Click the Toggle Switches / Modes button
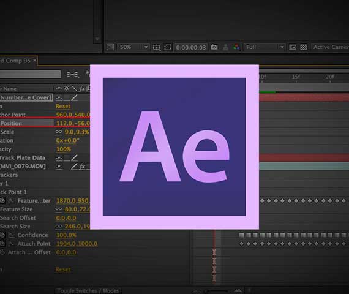 pos(88,291)
